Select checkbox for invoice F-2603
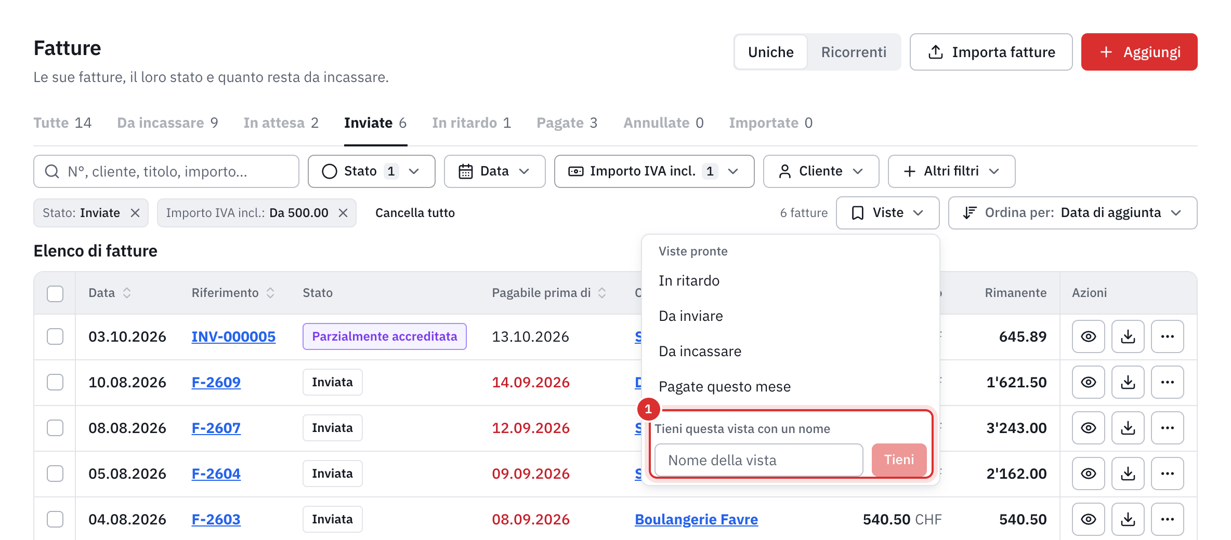This screenshot has height=540, width=1231. [55, 519]
